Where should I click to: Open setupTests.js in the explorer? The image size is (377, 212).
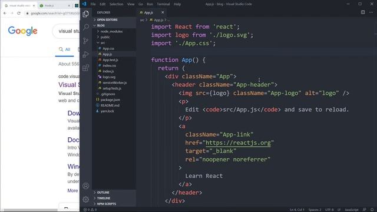[114, 88]
